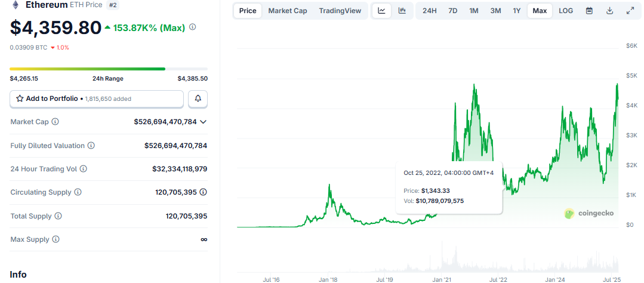
Task: Open Market Cap info tooltip icon
Action: (55, 122)
